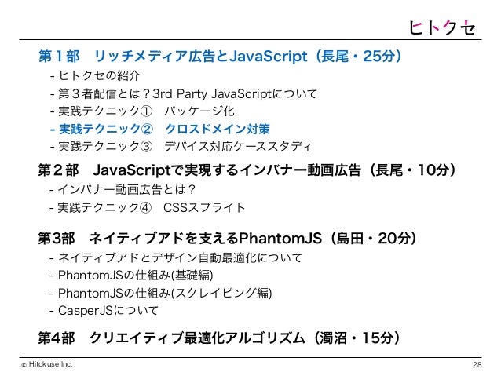The image size is (501, 376).
Task: Select the 第1部 リッチメディア広告とJavaScript heading
Action: (x=221, y=57)
